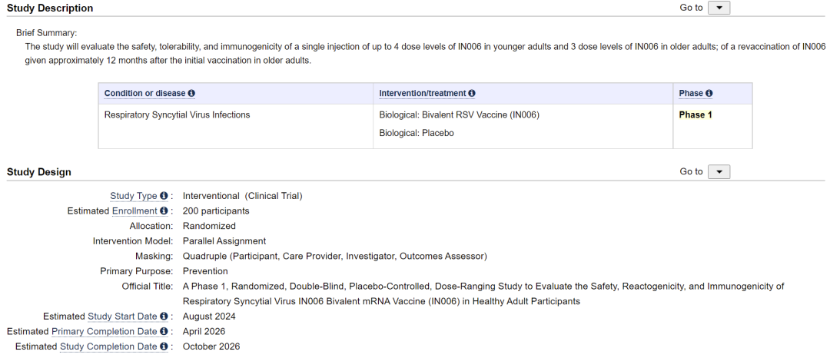Click the Condition or disease column header
The width and height of the screenshot is (830, 358).
coord(145,94)
